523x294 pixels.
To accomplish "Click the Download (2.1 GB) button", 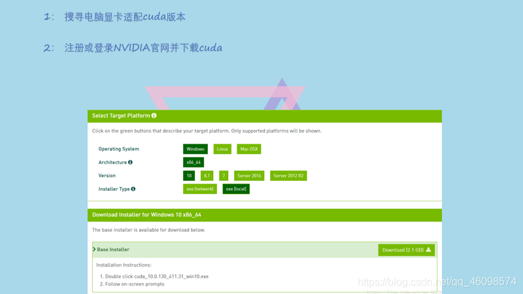I will point(406,250).
